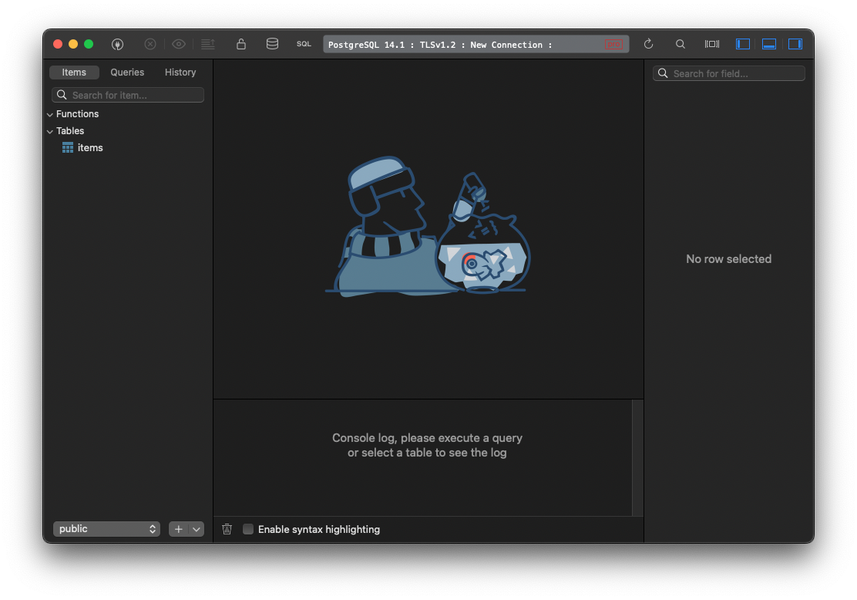Click the green maximize window button
Screen dimensions: 857x600
tap(89, 44)
